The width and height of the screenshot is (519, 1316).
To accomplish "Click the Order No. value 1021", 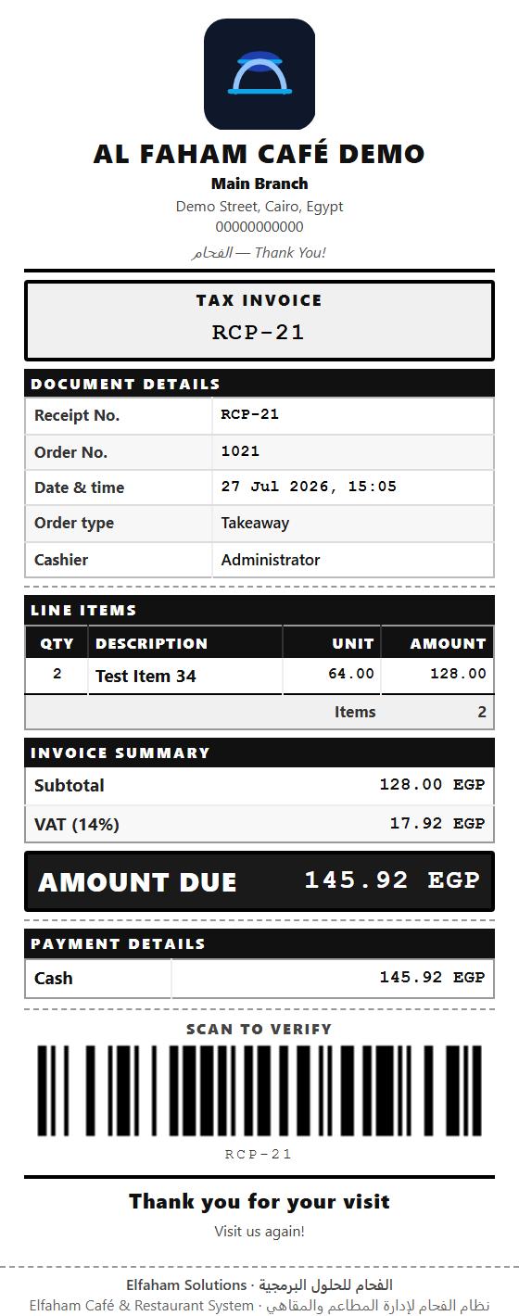I will point(240,451).
